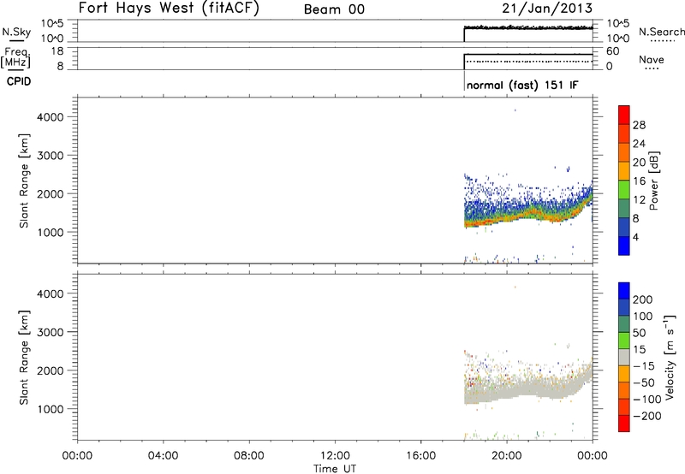Select the 8–12 dB teal Power colorbar segment
This screenshot has height=474, width=685.
coord(624,209)
